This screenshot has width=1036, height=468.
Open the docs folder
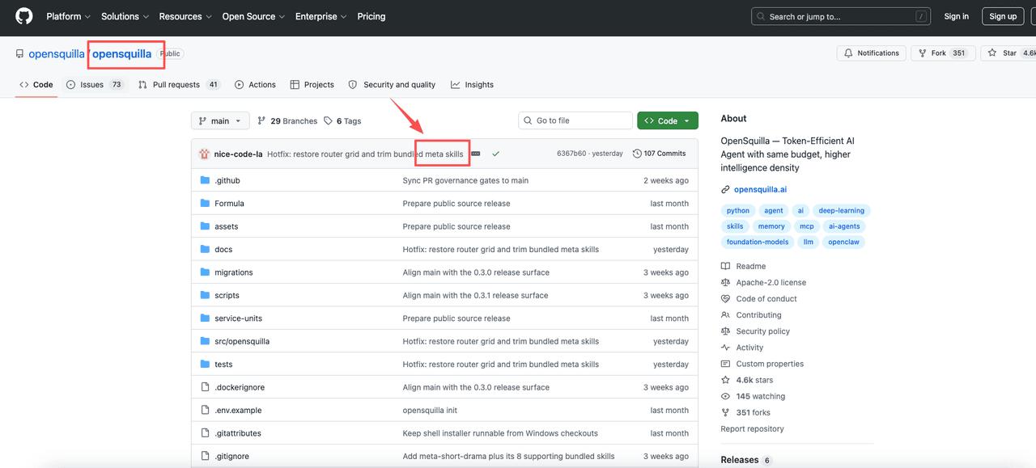click(223, 250)
